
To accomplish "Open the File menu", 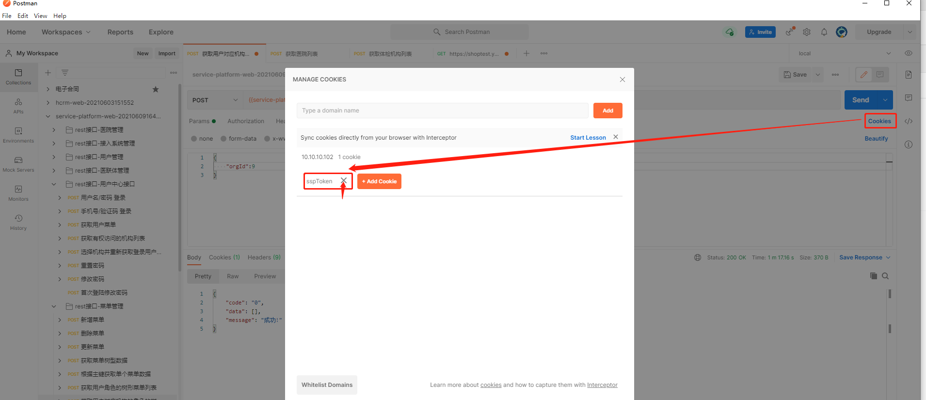I will [7, 16].
